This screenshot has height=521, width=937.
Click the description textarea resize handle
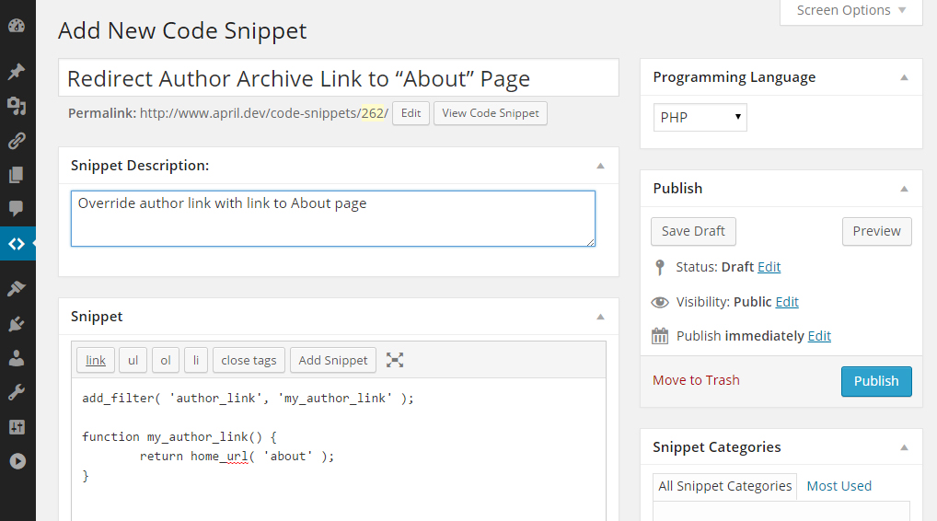coord(590,241)
